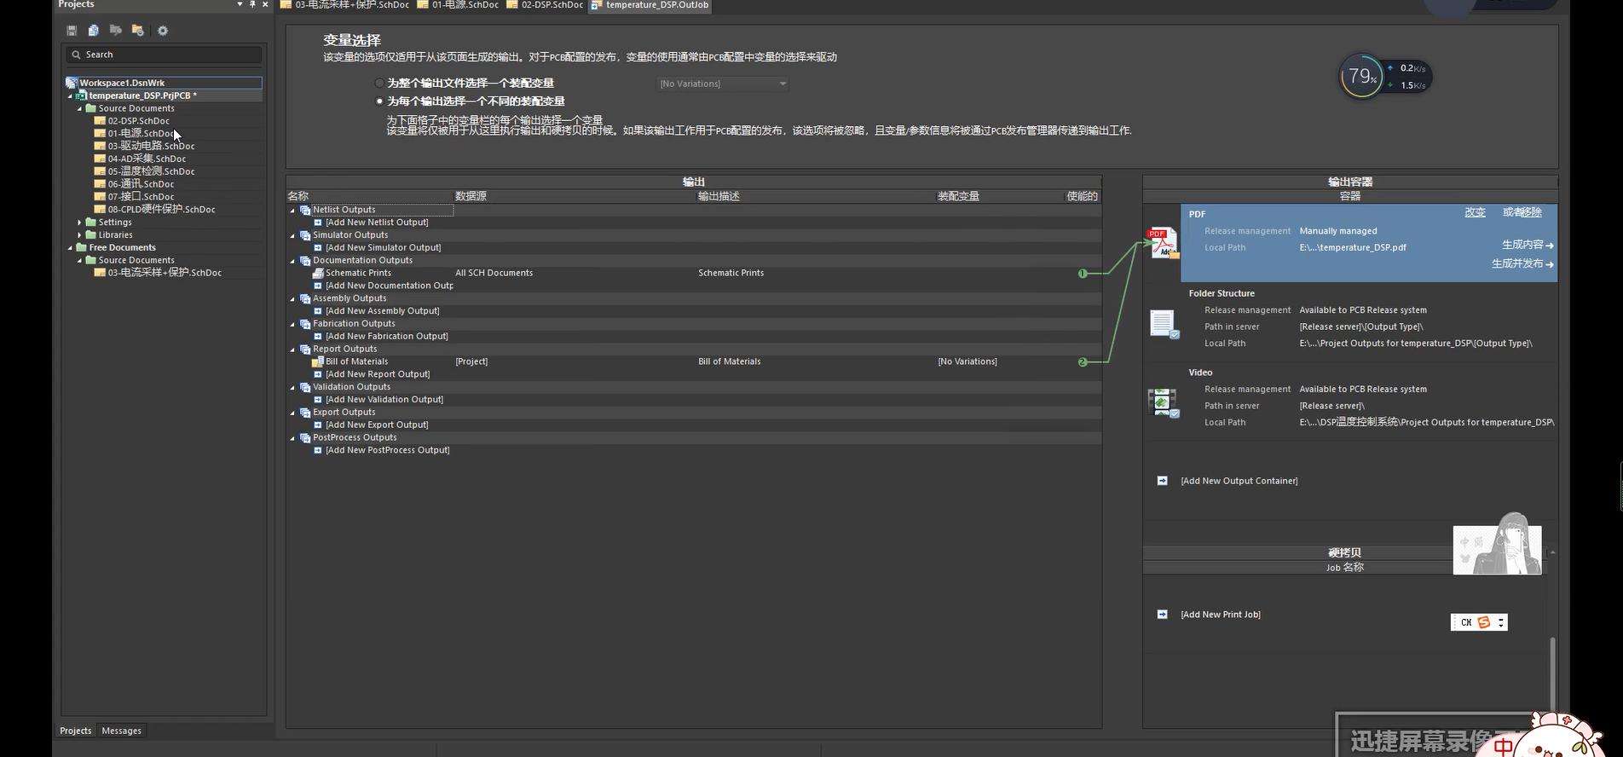Select 08-CPLD硬件保护.SchDoc in project tree
The width and height of the screenshot is (1623, 757).
point(161,209)
